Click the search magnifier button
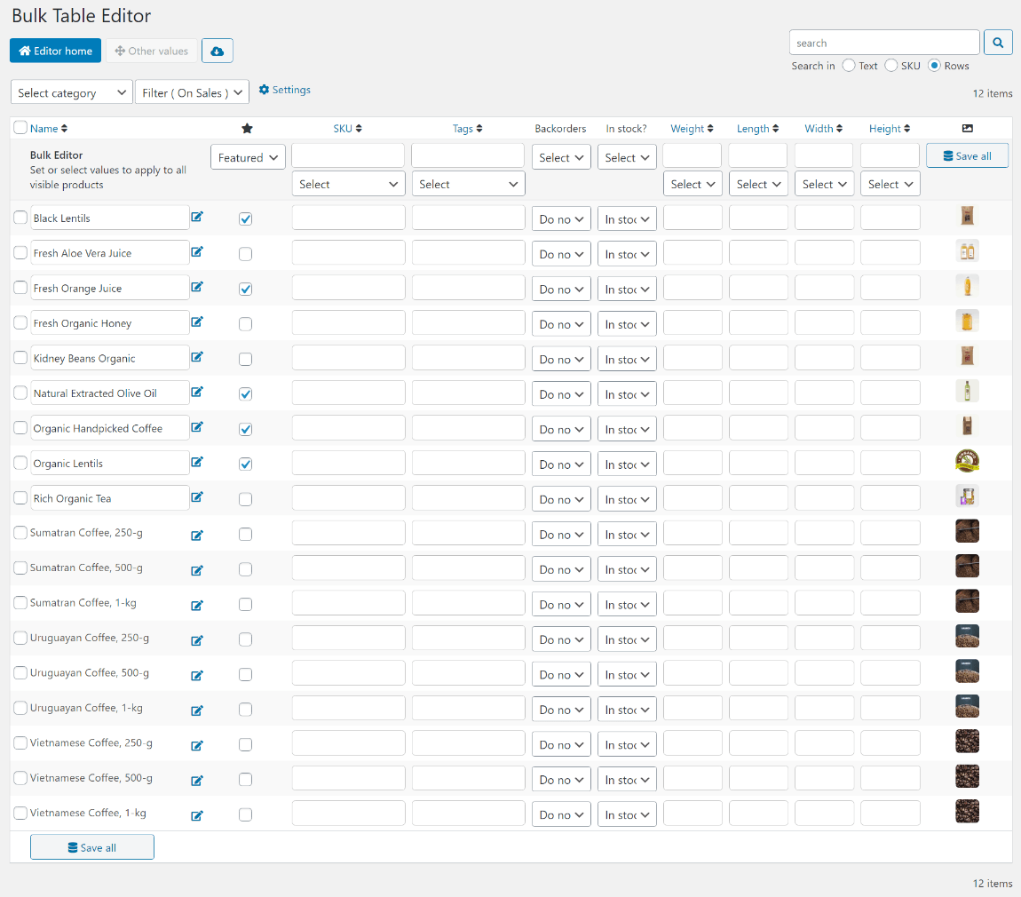This screenshot has height=897, width=1021. click(x=998, y=43)
